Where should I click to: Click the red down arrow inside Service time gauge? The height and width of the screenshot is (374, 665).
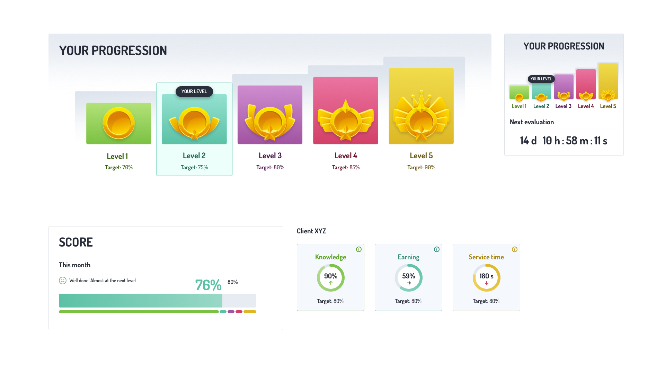coord(486,283)
